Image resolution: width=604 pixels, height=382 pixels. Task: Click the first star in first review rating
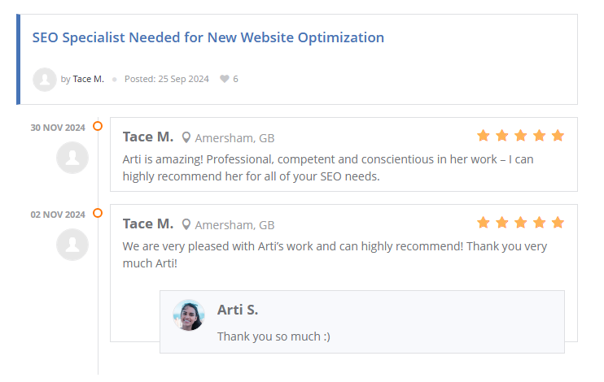pyautogui.click(x=484, y=135)
